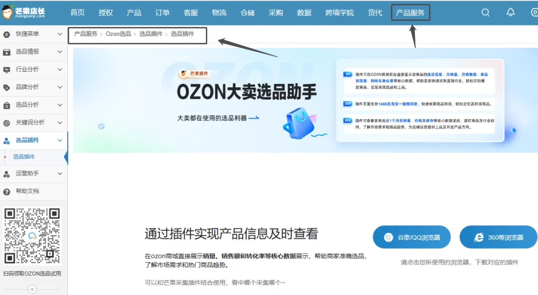This screenshot has height=295, width=538.
Task: Open 授权 top menu
Action: pyautogui.click(x=106, y=12)
